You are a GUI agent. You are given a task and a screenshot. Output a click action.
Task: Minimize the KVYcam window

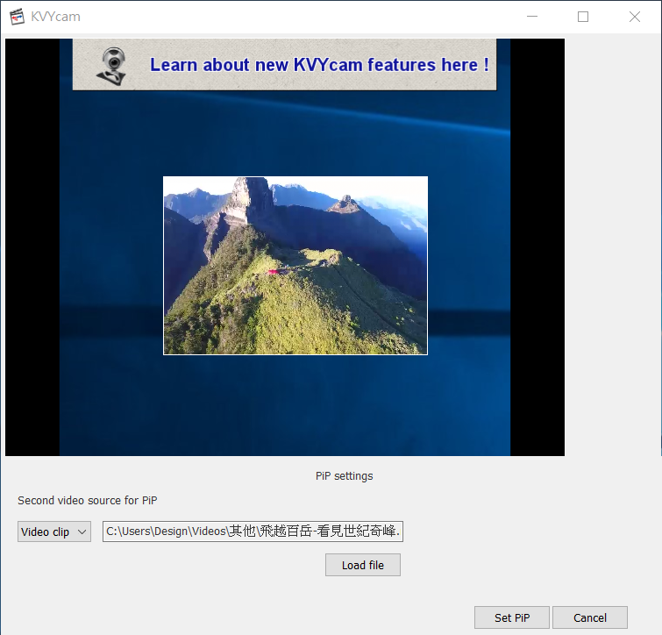pos(532,17)
